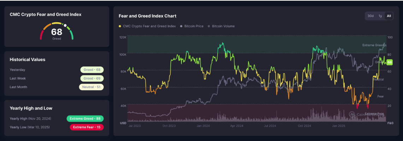Click the green 68 current value label on chart
Viewport: 403px width, 141px height.
click(x=389, y=62)
